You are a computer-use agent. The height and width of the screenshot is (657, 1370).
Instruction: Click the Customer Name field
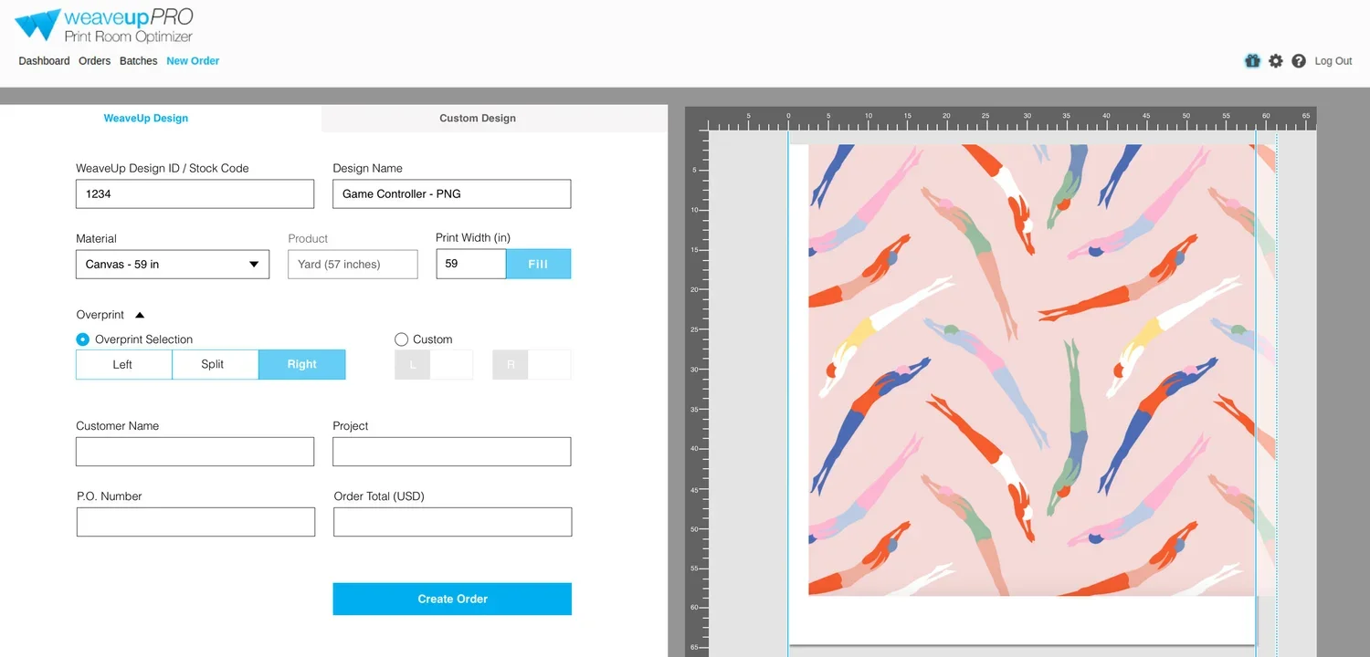[195, 452]
